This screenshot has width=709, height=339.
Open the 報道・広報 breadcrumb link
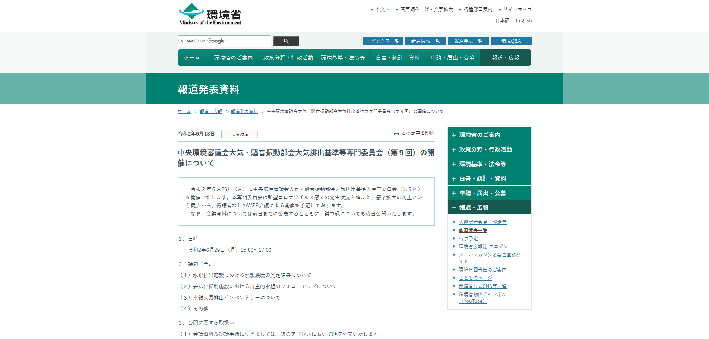coord(211,111)
